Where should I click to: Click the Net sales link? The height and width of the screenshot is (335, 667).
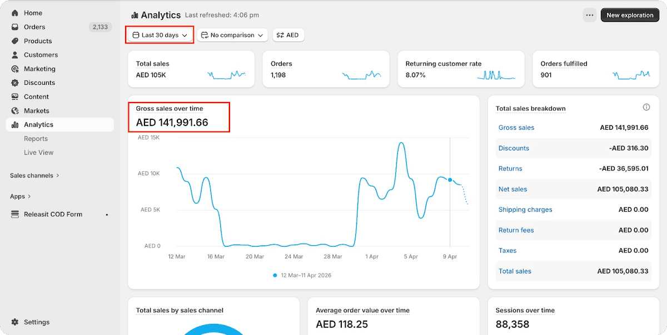pyautogui.click(x=512, y=189)
